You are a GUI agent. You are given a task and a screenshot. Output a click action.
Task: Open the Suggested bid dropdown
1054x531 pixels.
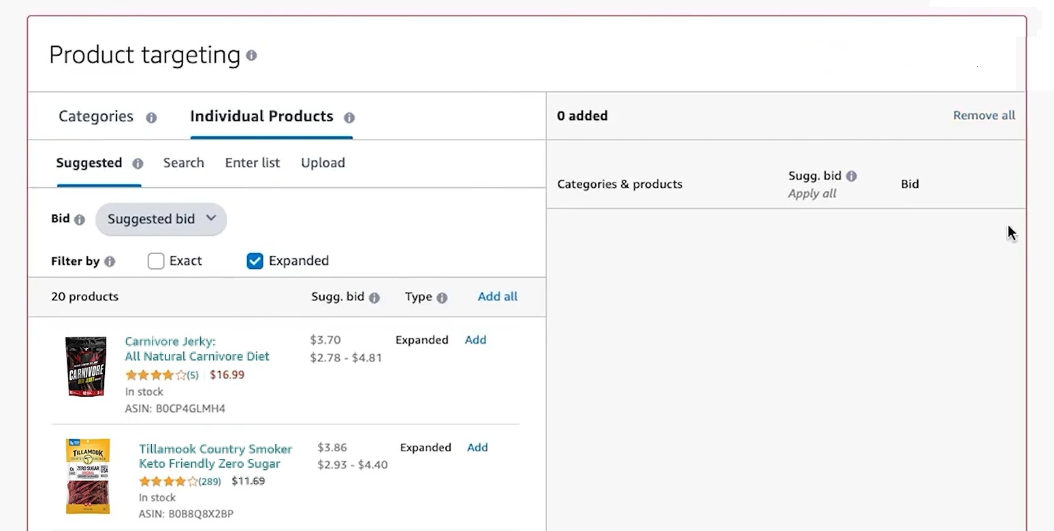(x=161, y=219)
